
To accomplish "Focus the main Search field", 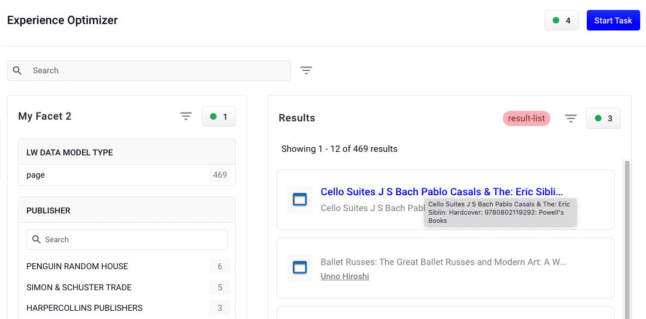I will pyautogui.click(x=148, y=70).
